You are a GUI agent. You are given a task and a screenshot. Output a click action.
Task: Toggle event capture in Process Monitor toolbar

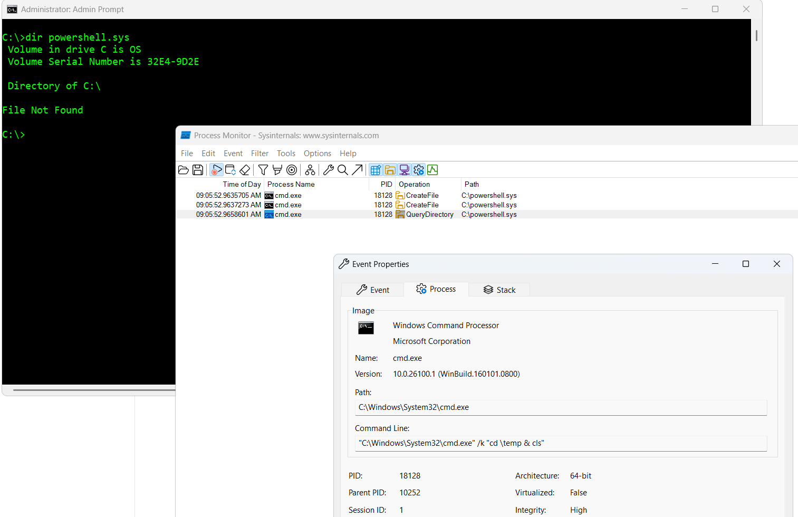(x=216, y=170)
